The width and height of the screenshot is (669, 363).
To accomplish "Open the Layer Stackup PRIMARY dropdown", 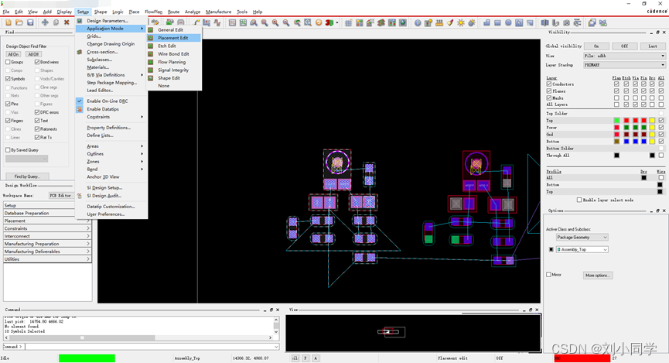I will [624, 65].
